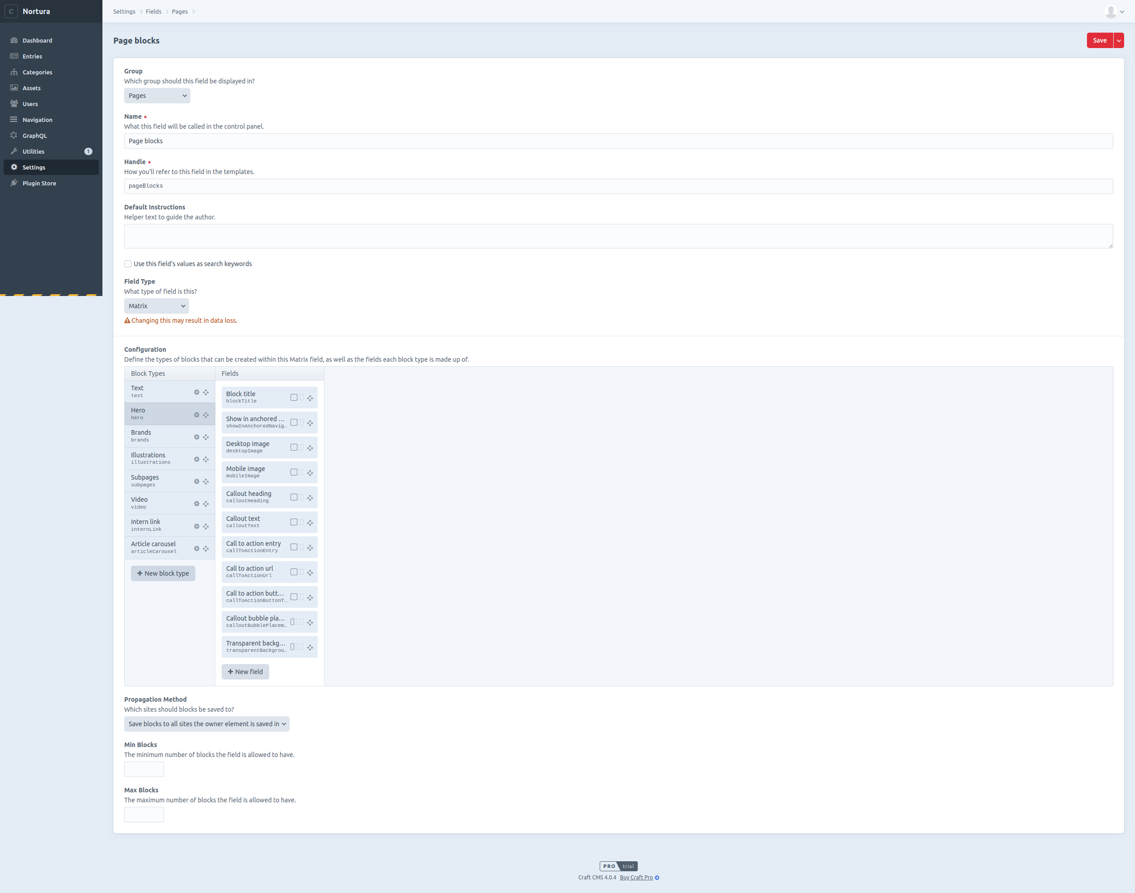Open the Propagation Method dropdown
This screenshot has height=893, width=1135.
tap(206, 723)
